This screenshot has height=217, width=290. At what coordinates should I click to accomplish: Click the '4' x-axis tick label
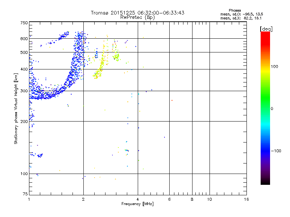[x=138, y=199]
